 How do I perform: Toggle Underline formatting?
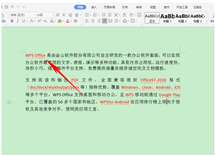tap(23, 21)
